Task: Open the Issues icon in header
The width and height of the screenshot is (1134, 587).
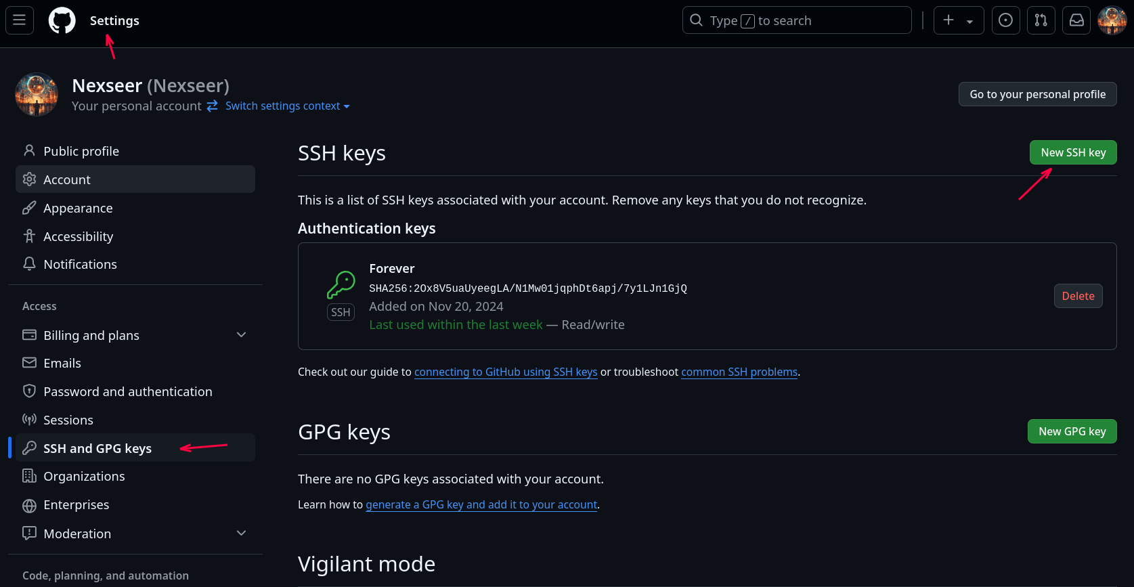Action: [1006, 20]
